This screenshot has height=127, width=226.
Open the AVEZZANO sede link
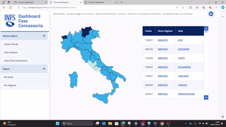[183, 49]
